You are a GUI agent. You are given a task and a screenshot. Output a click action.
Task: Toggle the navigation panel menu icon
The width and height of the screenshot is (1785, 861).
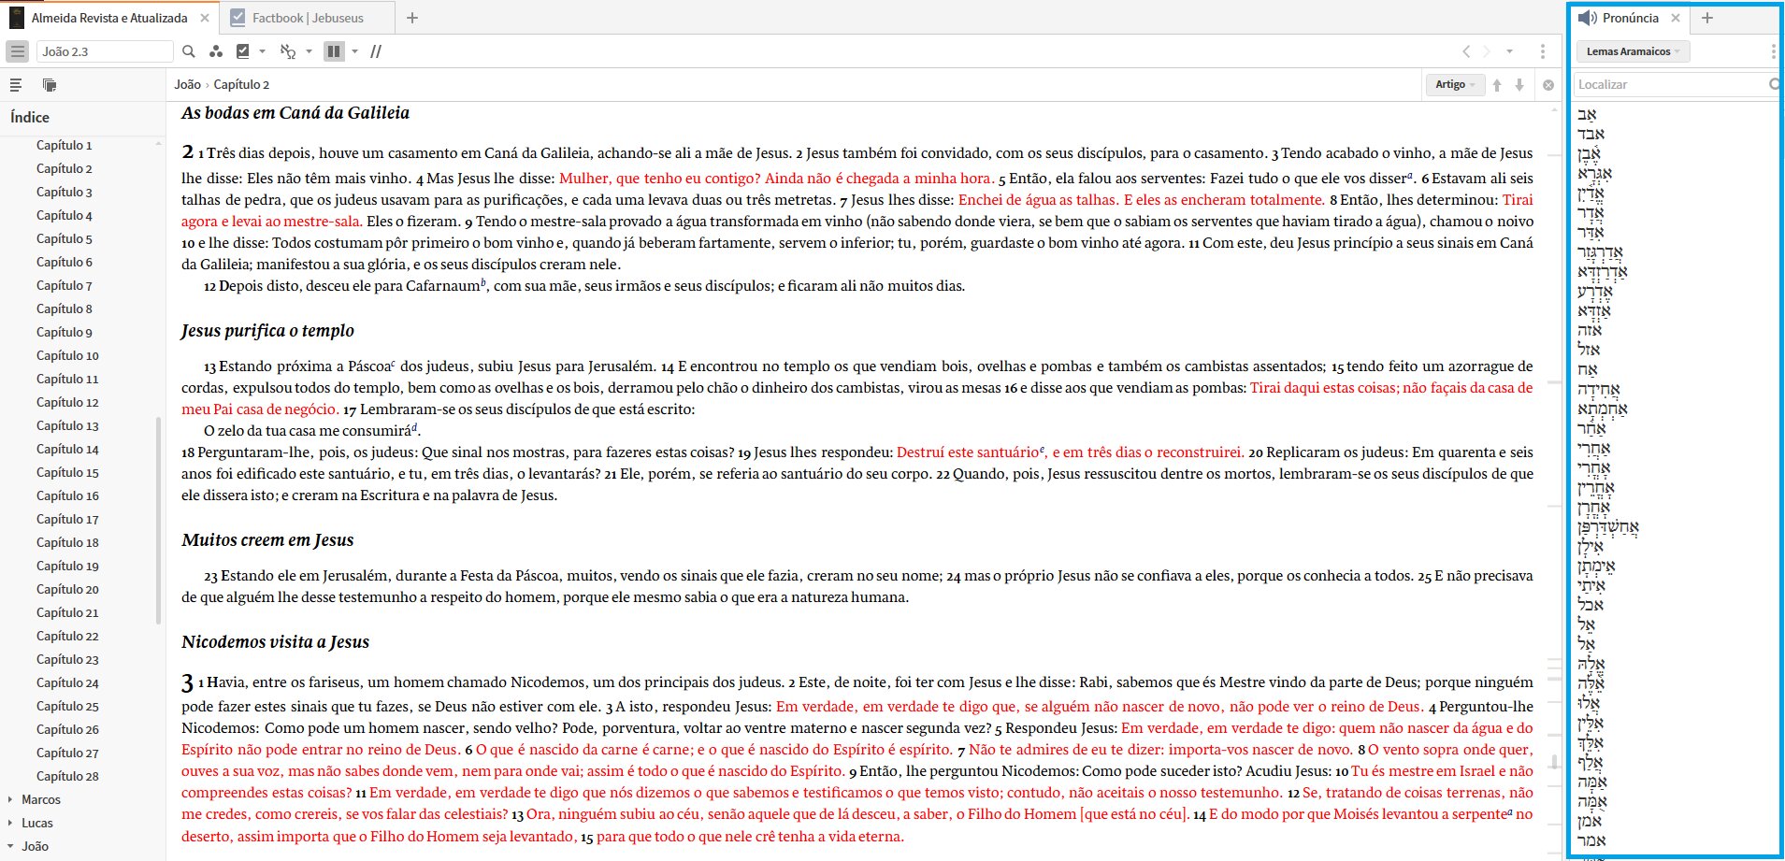(x=18, y=51)
